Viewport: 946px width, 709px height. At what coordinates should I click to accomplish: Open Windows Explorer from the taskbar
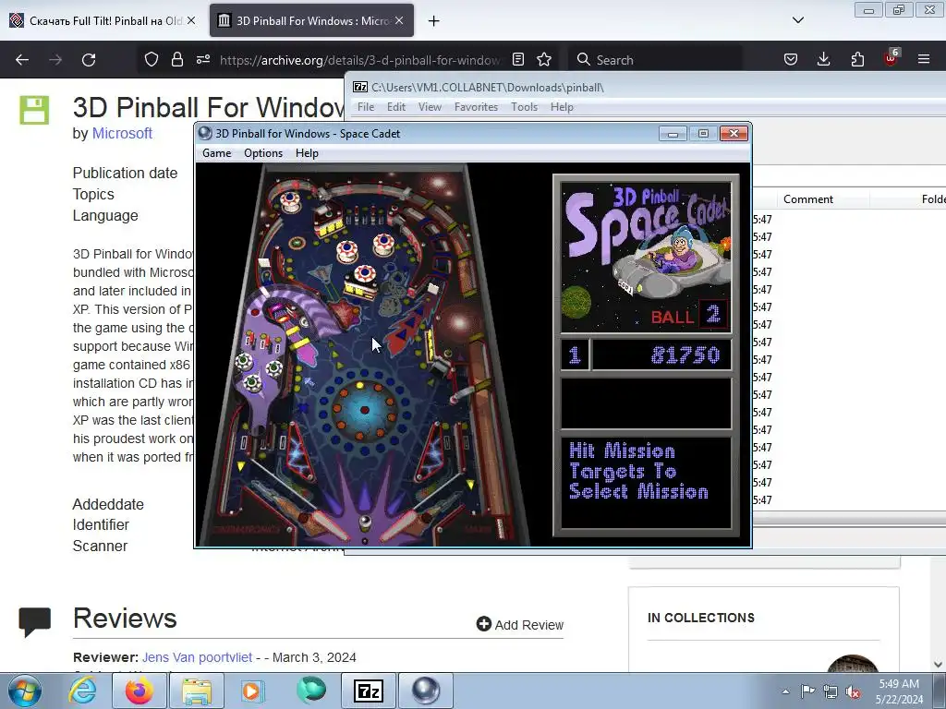[x=197, y=691]
